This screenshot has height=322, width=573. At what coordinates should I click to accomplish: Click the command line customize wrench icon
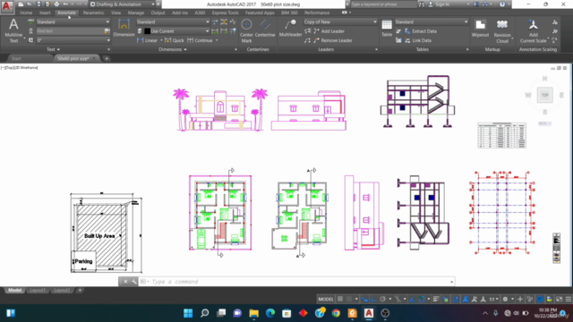[133, 282]
